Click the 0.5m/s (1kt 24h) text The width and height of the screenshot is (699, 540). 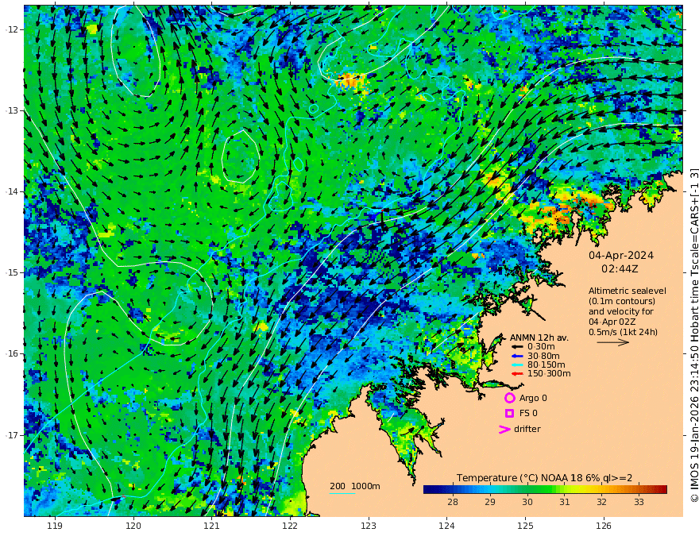pos(623,332)
